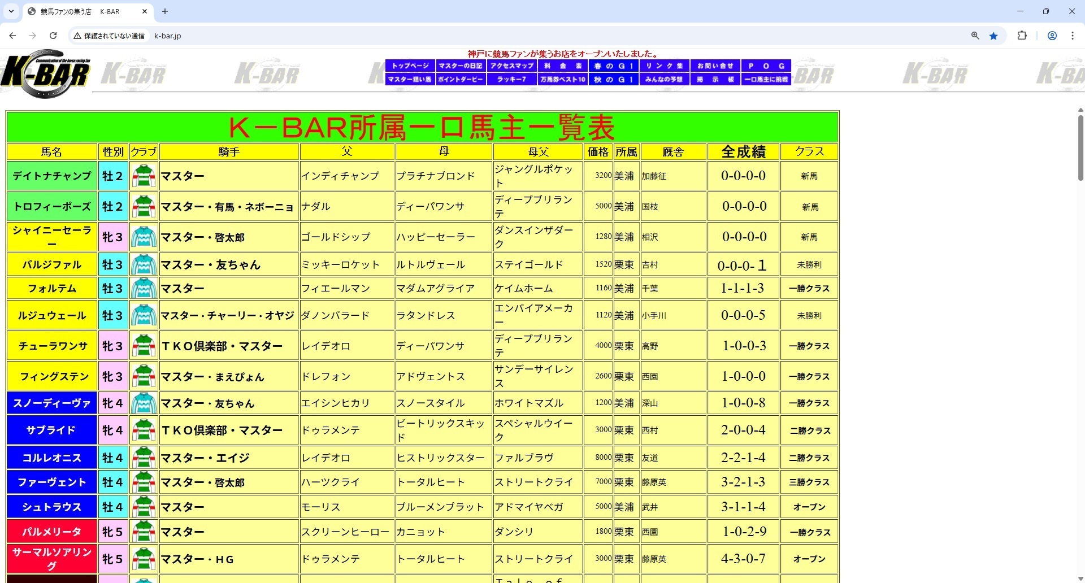The image size is (1085, 583).
Task: Click the silk icon in トロフィーポーズ row
Action: pos(144,206)
